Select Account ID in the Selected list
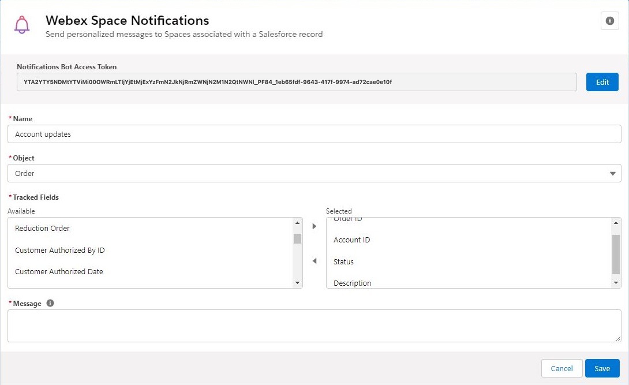Viewport: 629px width, 385px height. [x=352, y=240]
